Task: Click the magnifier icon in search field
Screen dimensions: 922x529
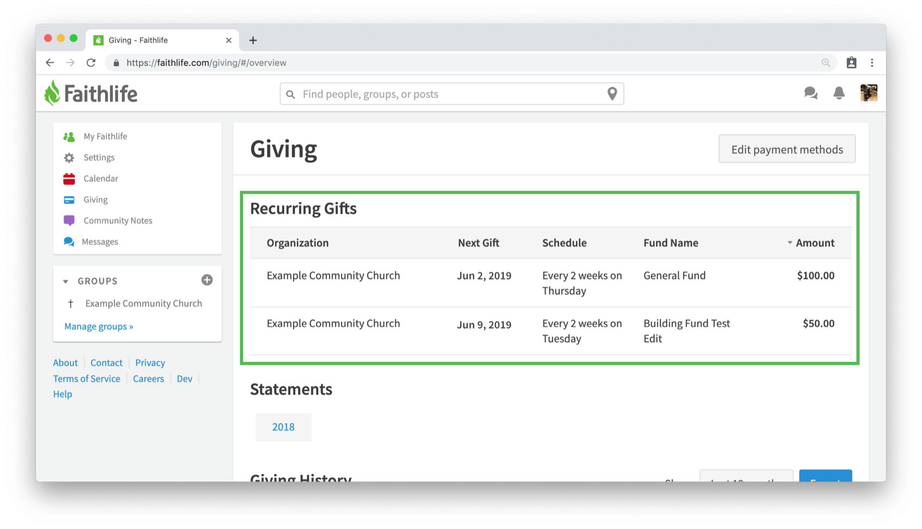Action: click(x=291, y=94)
